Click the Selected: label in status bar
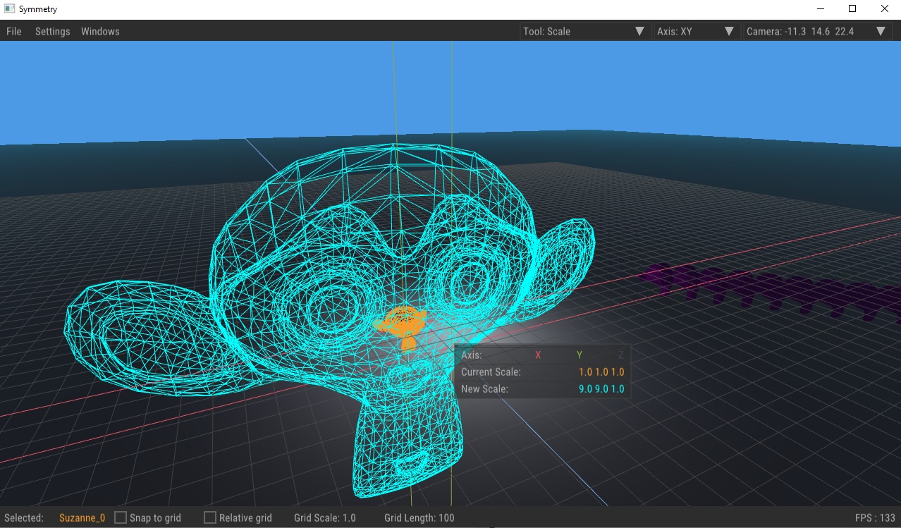This screenshot has width=901, height=528. coord(24,517)
